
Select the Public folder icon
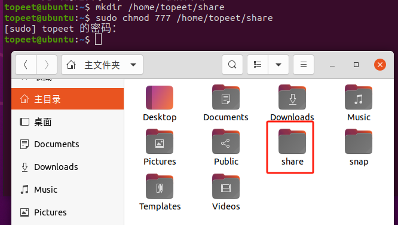click(226, 142)
